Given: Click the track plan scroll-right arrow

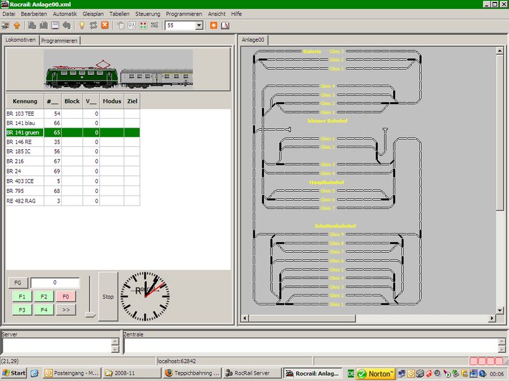Looking at the screenshot, I should pyautogui.click(x=492, y=318).
